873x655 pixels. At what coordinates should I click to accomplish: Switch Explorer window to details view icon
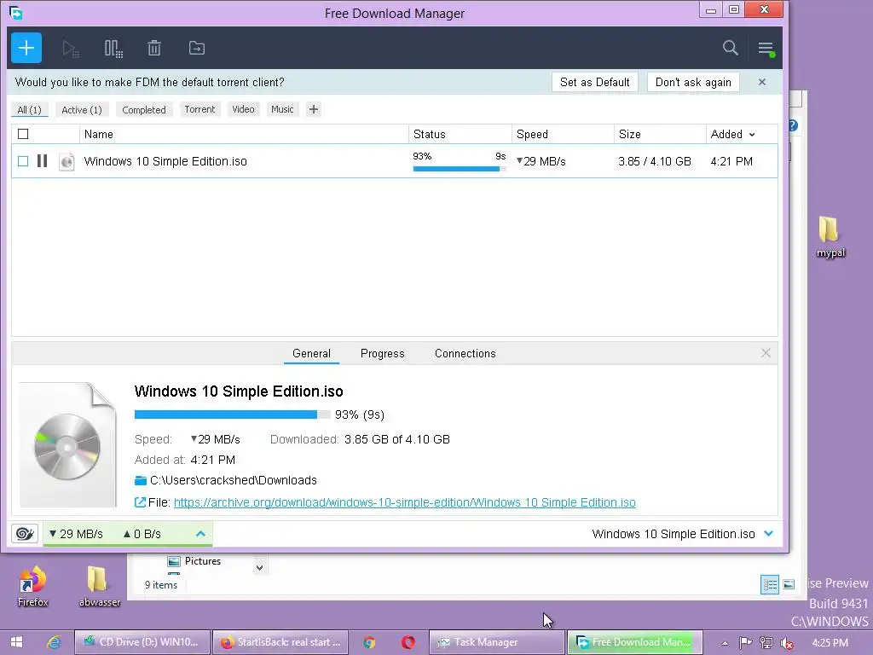(x=770, y=584)
